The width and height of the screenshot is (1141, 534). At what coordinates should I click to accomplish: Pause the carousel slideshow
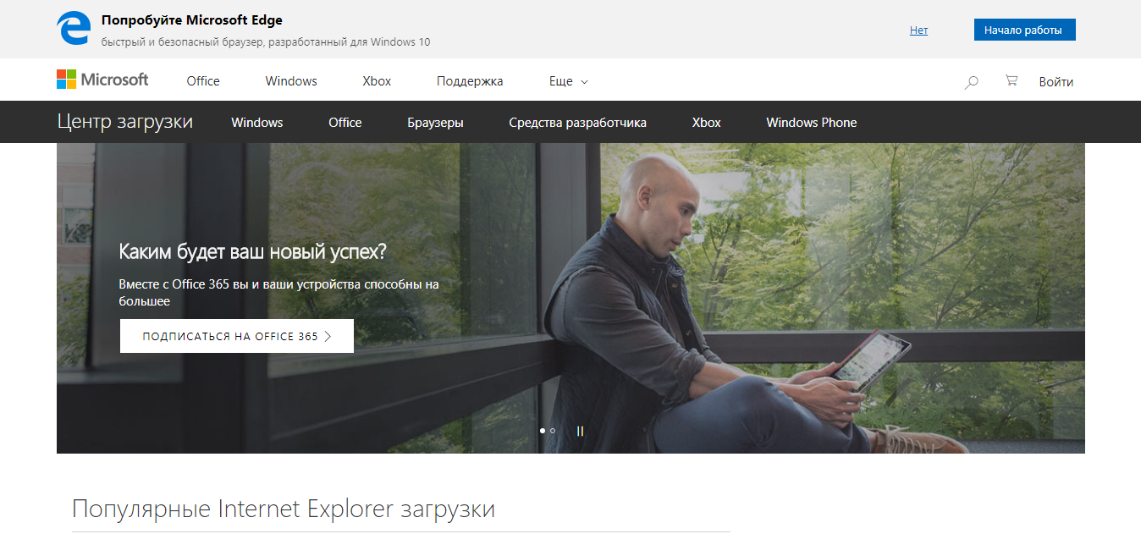580,431
